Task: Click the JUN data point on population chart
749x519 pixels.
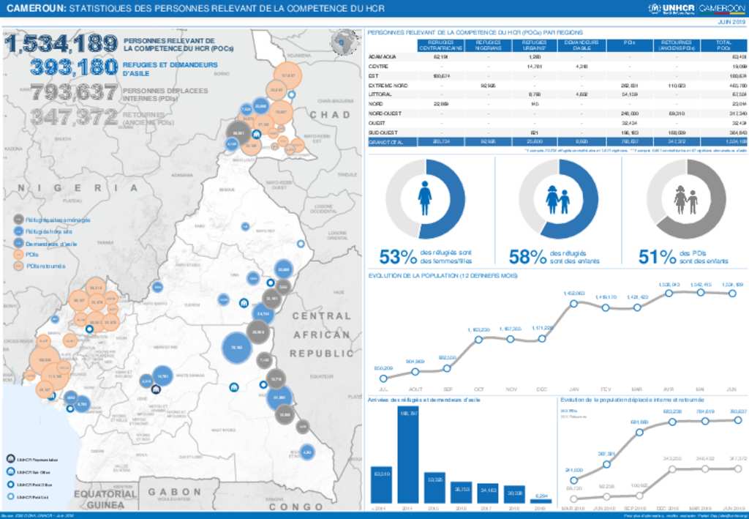Action: click(733, 294)
